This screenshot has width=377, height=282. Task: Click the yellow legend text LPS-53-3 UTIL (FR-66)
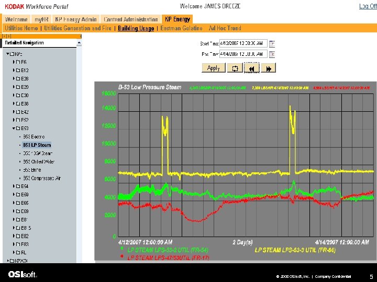(x=295, y=250)
